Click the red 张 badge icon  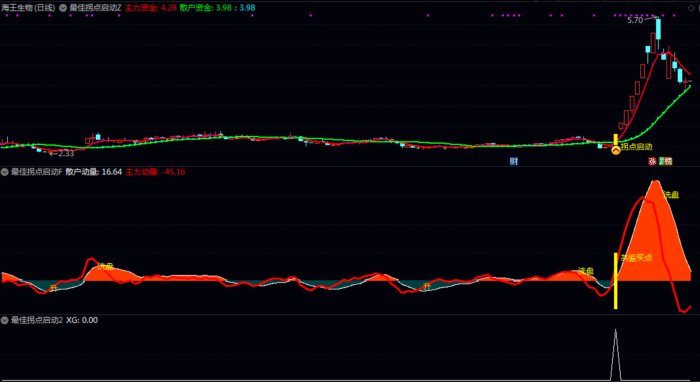click(x=652, y=161)
